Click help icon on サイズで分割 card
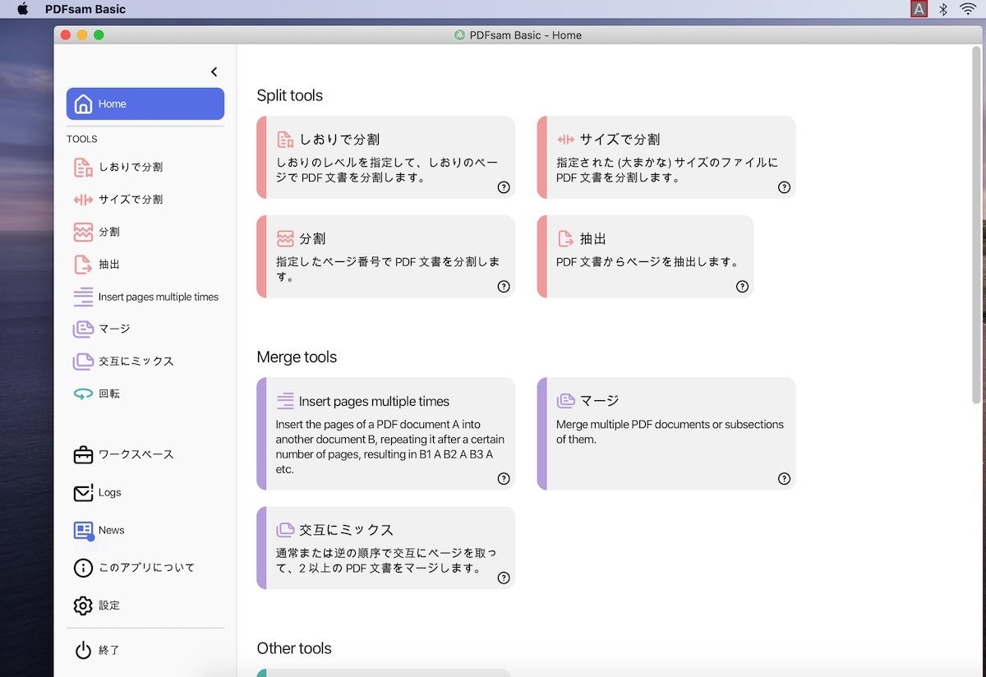986x677 pixels. pos(784,187)
